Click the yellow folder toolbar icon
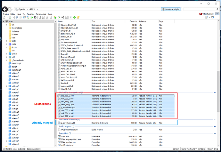221x152 pixels. pos(78,17)
